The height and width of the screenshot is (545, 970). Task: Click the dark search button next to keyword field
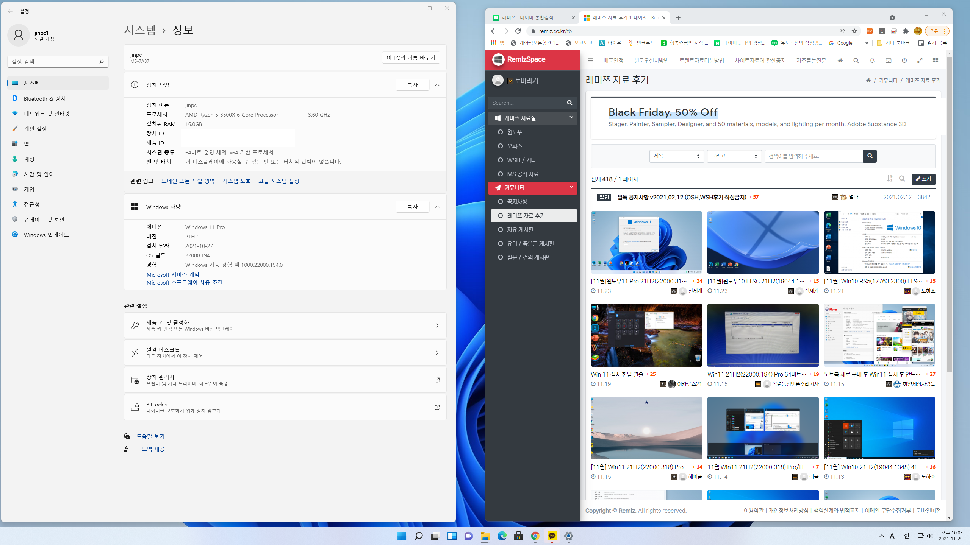[x=870, y=156]
